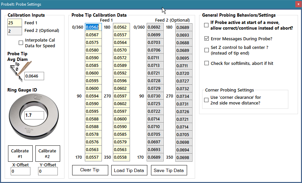Click Feed 1 cell 0.0585
The width and height of the screenshot is (302, 183).
94,66
